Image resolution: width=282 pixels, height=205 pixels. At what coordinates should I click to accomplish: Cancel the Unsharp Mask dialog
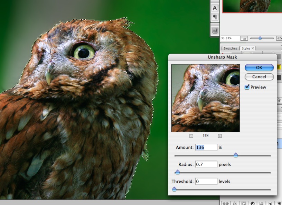click(259, 77)
